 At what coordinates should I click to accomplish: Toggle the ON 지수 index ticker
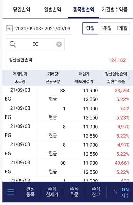coord(125,192)
